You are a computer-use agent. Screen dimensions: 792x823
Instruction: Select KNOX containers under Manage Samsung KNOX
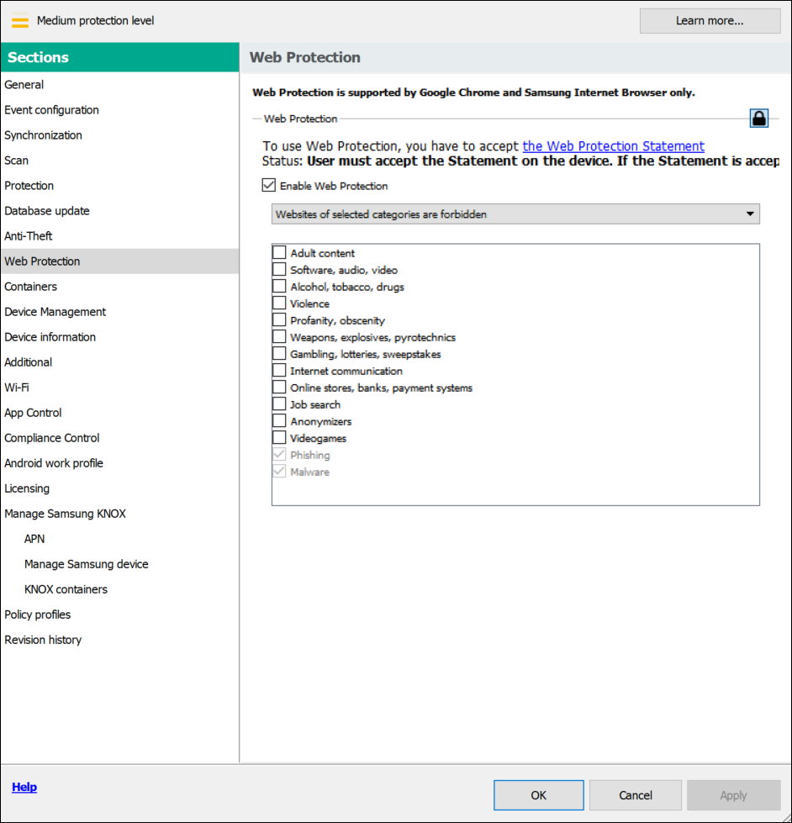[66, 588]
